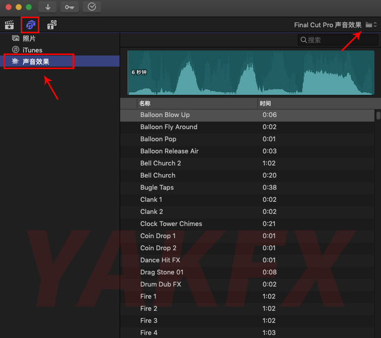Select Dance Hit FX sound effect
This screenshot has width=381, height=338.
247,260
